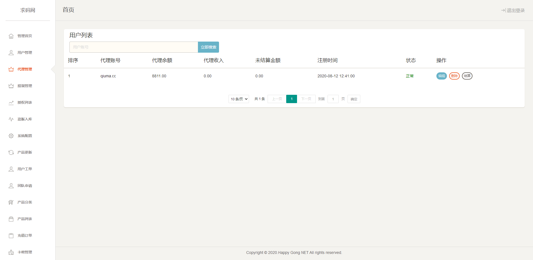This screenshot has width=533, height=260.
Task: Click the cart icon beside 产品分类
Action: (11, 202)
